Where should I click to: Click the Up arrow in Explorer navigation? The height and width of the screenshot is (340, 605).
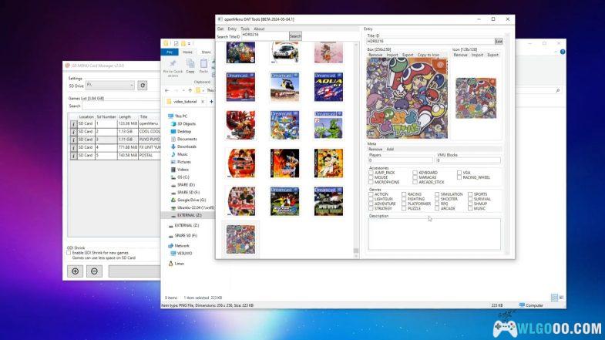pos(190,90)
